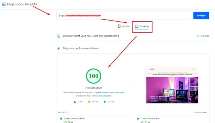Click the PageSpeed Insights title text

point(22,4)
